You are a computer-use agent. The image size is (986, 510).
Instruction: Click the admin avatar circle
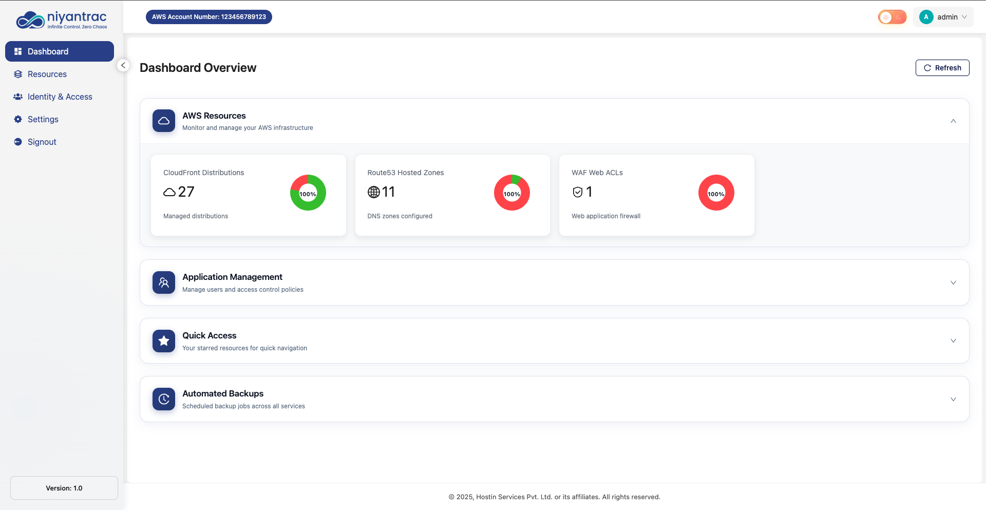point(926,17)
